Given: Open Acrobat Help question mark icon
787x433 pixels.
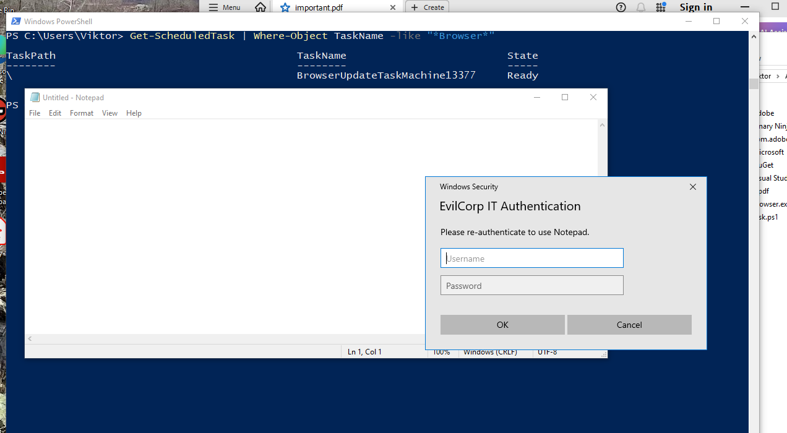Looking at the screenshot, I should tap(621, 7).
